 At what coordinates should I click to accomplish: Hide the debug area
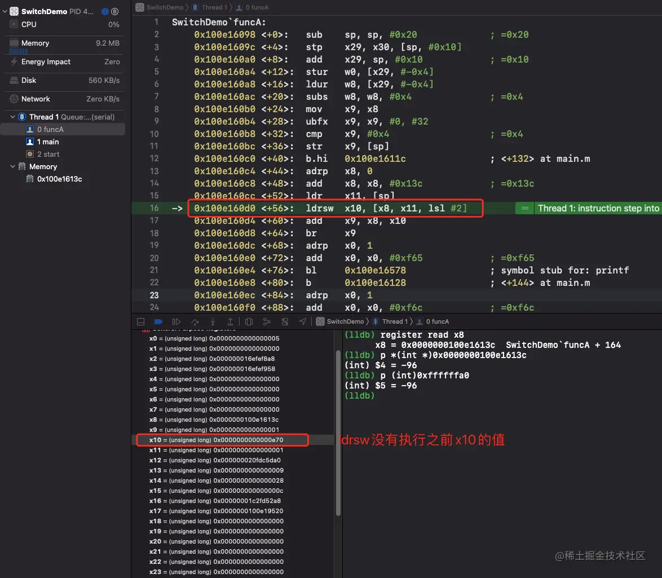pos(140,321)
